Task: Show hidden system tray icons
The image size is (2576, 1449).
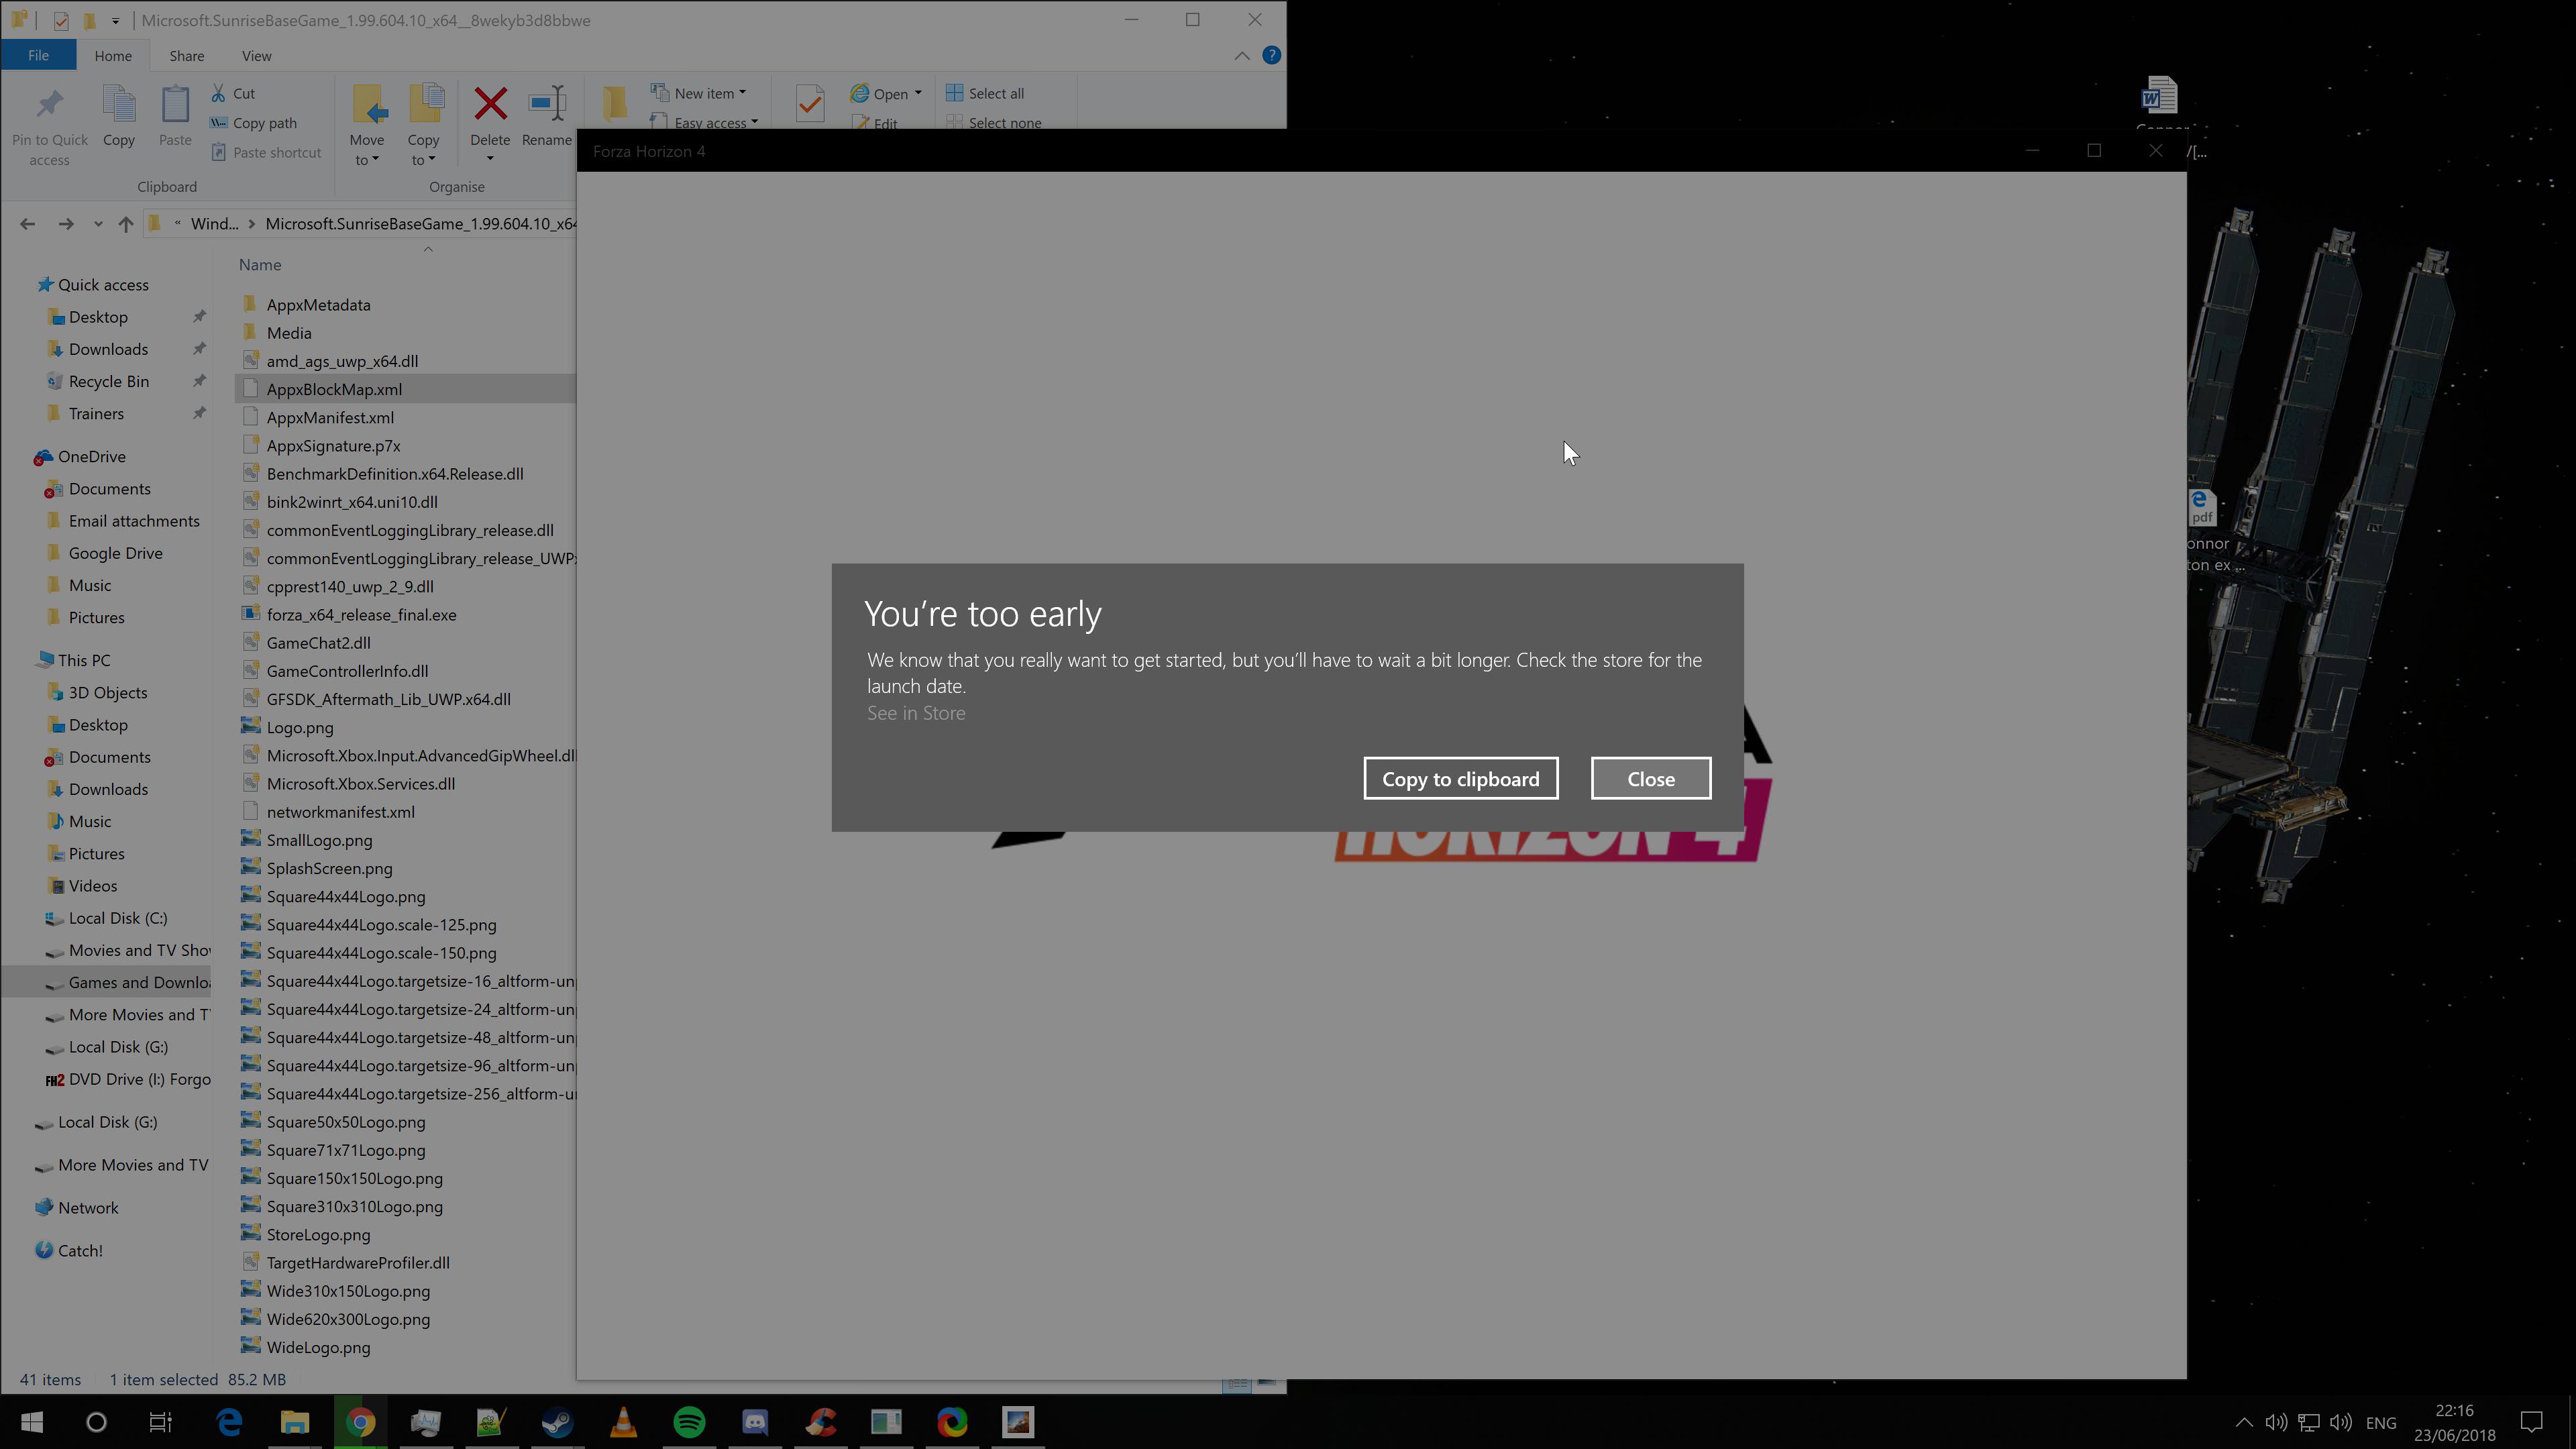Action: [2244, 1422]
